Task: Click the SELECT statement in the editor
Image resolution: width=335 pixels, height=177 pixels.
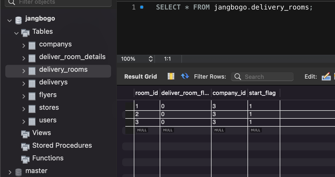Action: (x=234, y=7)
